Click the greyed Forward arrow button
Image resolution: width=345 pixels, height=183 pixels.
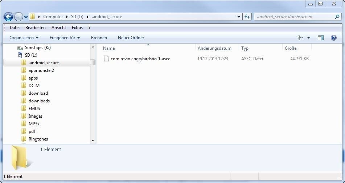tap(19, 17)
